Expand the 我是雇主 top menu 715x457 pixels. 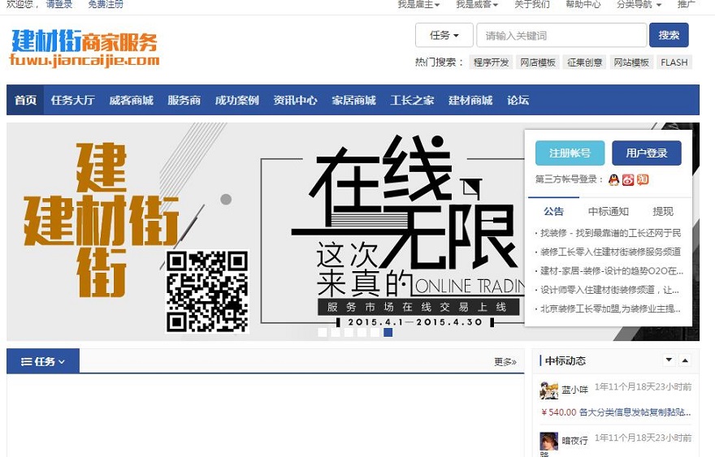[x=418, y=5]
